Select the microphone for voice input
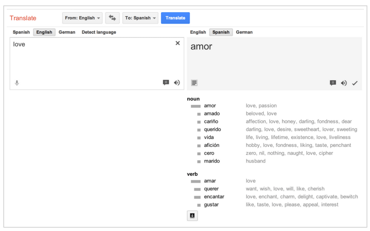This screenshot has width=370, height=231. [x=17, y=83]
